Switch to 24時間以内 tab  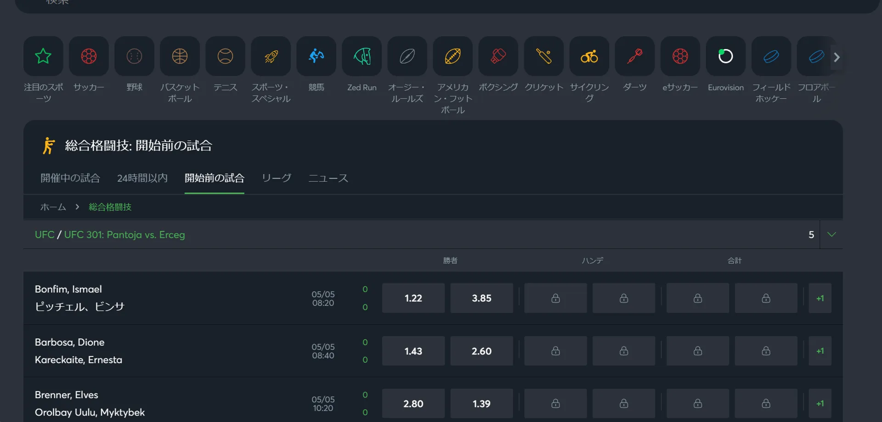click(x=142, y=178)
